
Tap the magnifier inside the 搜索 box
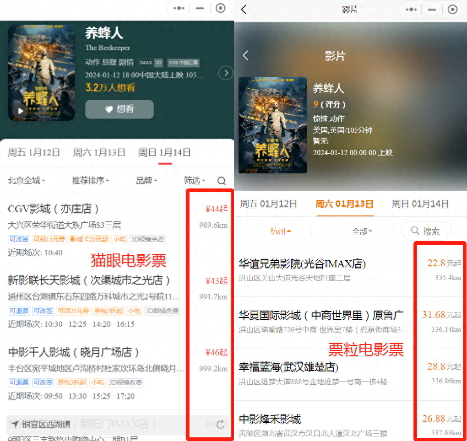[415, 231]
